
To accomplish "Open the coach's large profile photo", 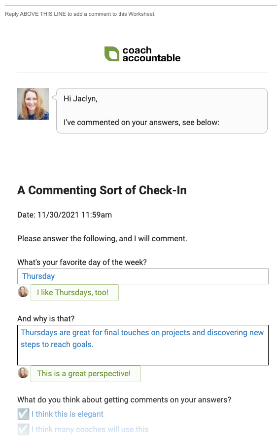I will [x=33, y=104].
